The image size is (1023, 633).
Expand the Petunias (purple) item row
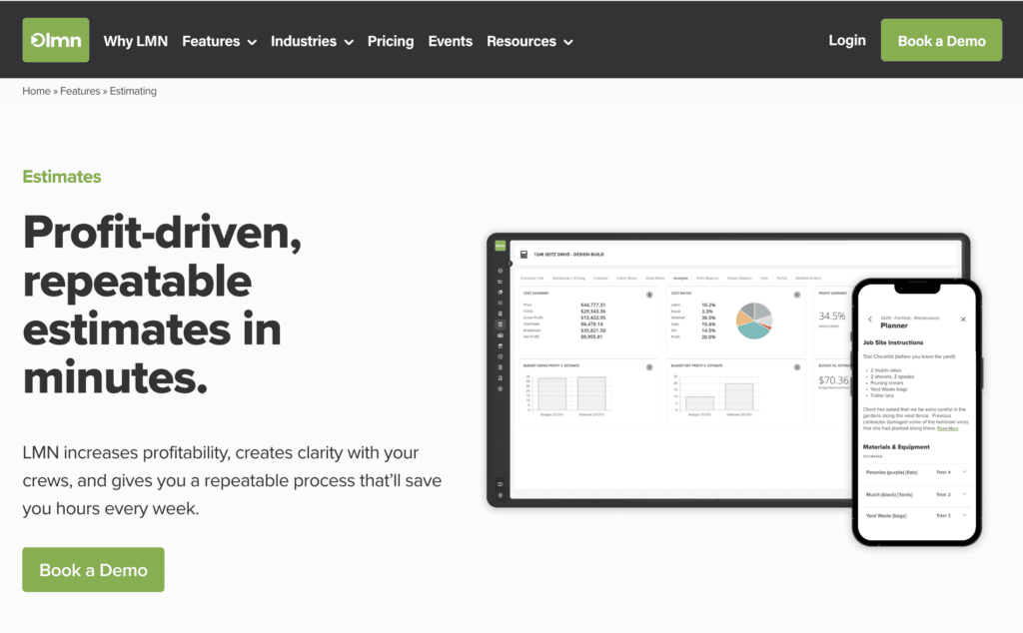964,471
